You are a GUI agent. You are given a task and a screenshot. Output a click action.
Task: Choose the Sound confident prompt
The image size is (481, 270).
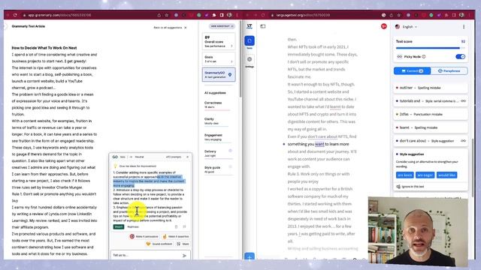point(159,244)
